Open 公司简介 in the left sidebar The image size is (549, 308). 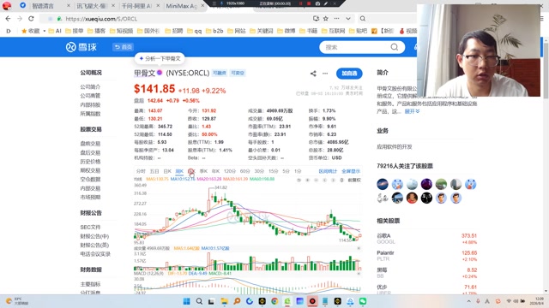(90, 86)
